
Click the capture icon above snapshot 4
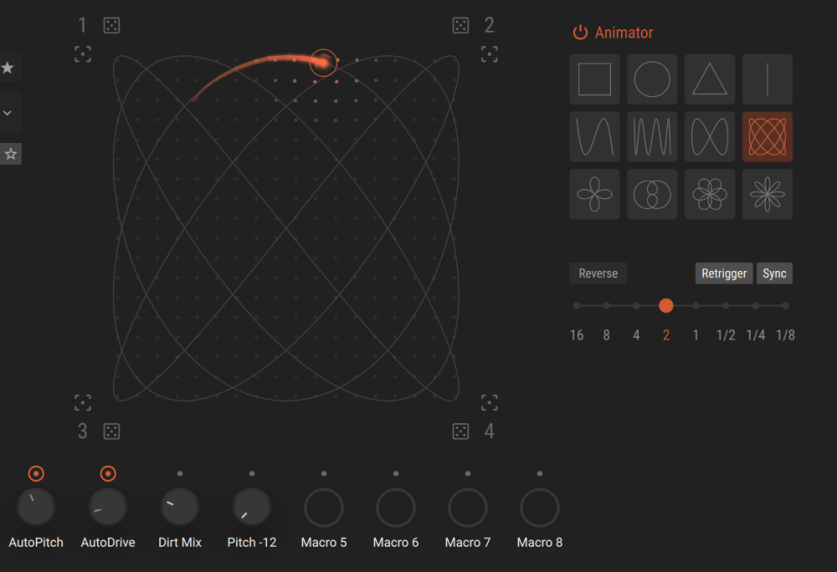tap(490, 402)
